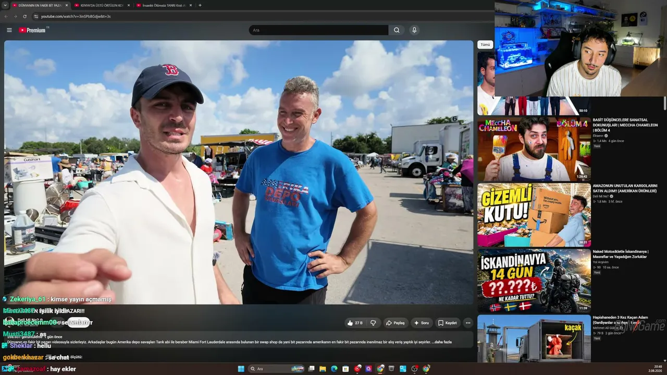Open the 'İskandinavya 14 Gün' video thumbnail

[534, 281]
